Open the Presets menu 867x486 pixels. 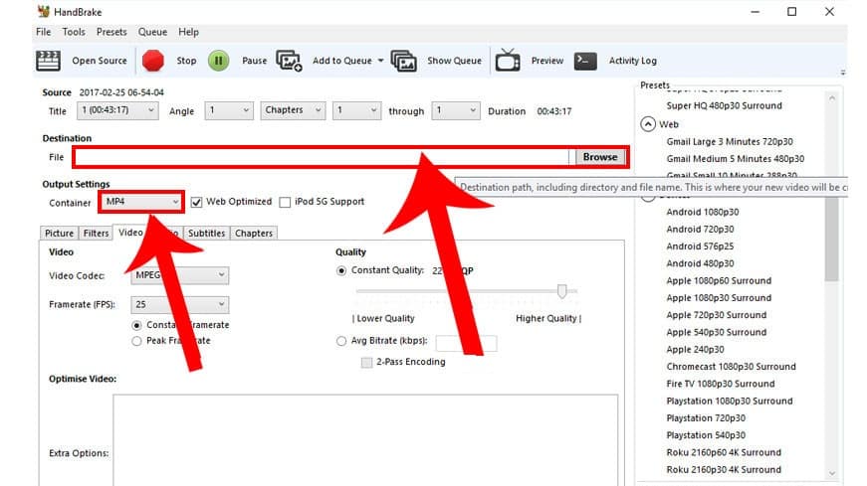[111, 32]
